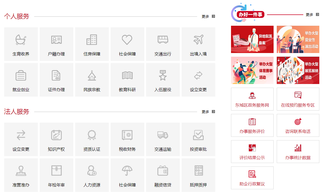Click the baby stroller icon for 生育收养
Image resolution: width=323 pixels, height=194 pixels.
coord(21,40)
